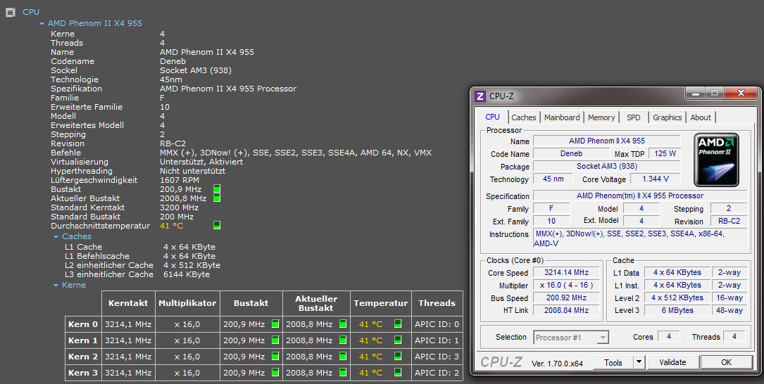Click Kern 2 Bustakt graph icon
764x384 pixels.
click(x=275, y=357)
